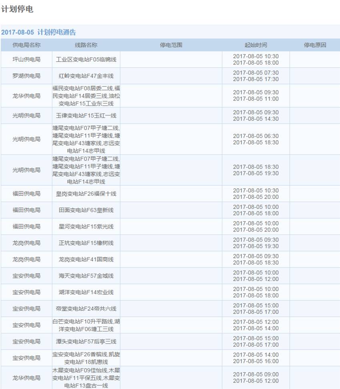
Task: Click the 正坑变电站F15橡树线 cell
Action: point(86,243)
